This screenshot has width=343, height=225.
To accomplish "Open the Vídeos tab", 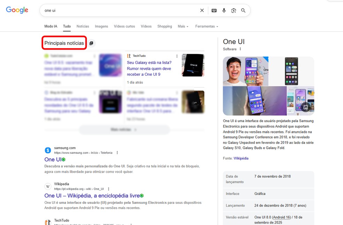I will pos(146,26).
